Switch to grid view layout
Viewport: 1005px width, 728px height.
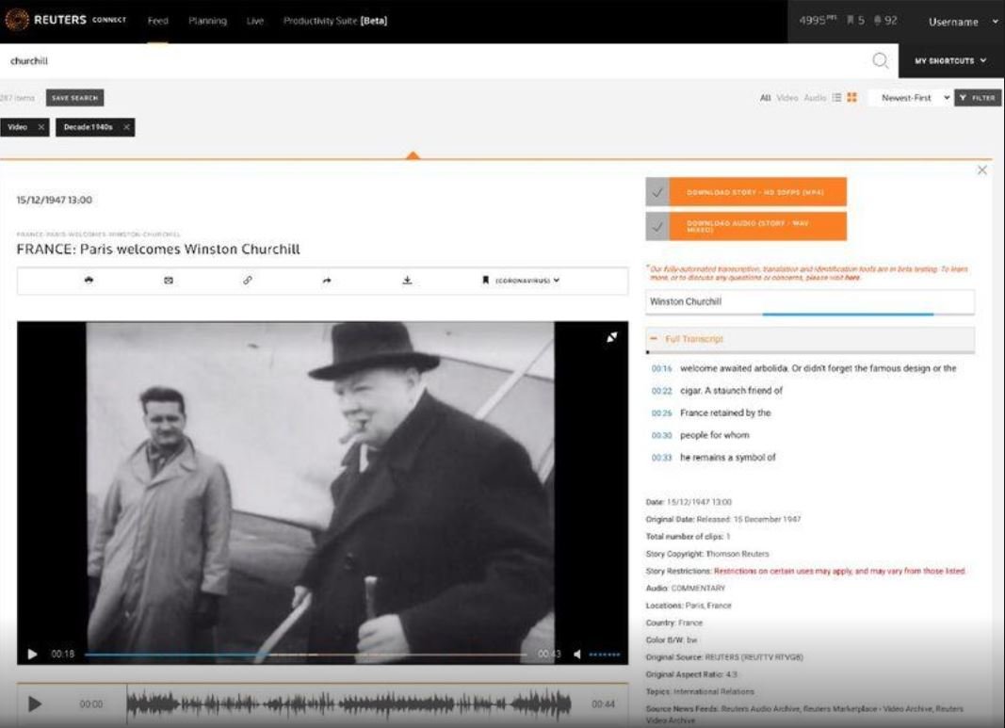tap(851, 98)
